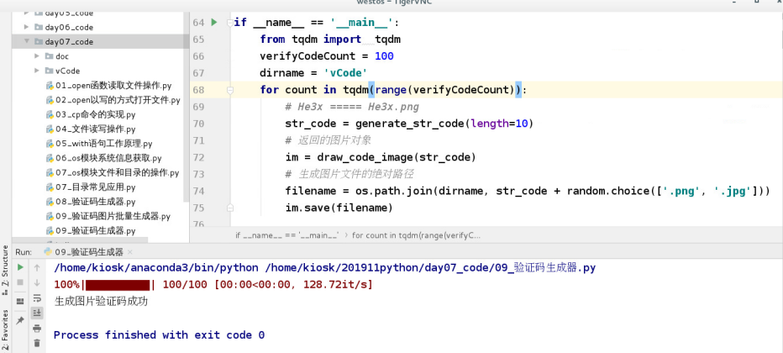Toggle Soft-Wrap for console output
Screen dimensions: 783x353
tap(37, 298)
